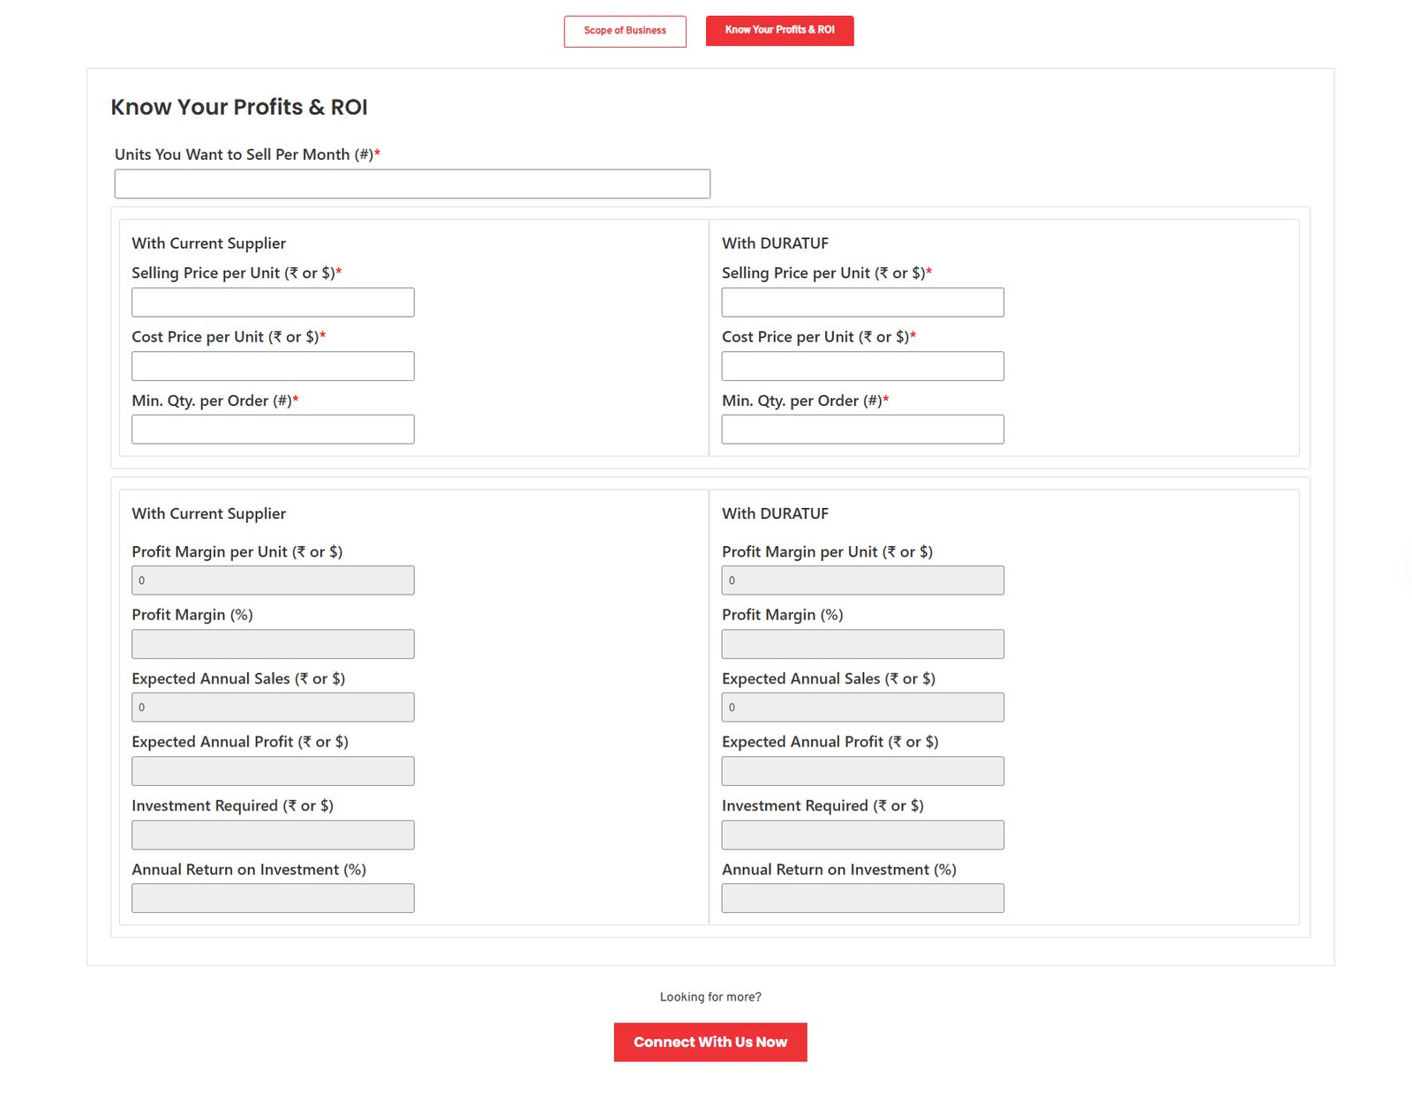Focus the Units You Want to Sell Per Month field

(x=412, y=184)
